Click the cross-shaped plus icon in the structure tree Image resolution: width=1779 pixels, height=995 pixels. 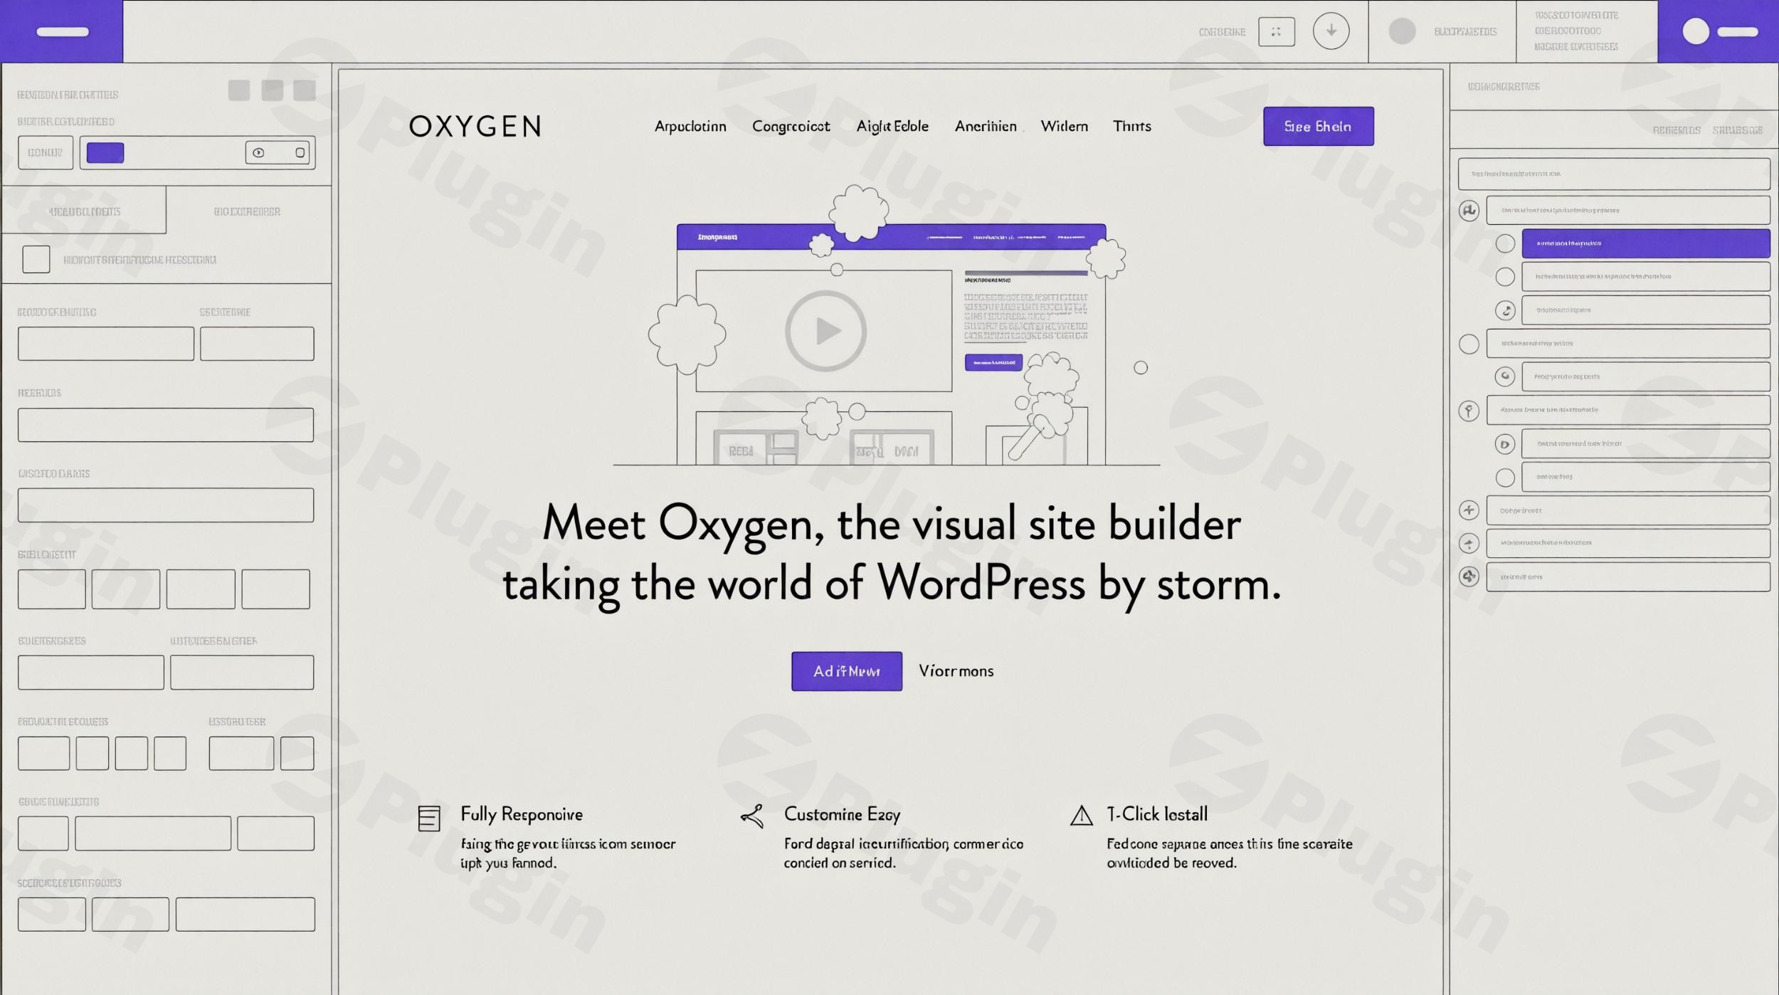pyautogui.click(x=1469, y=510)
